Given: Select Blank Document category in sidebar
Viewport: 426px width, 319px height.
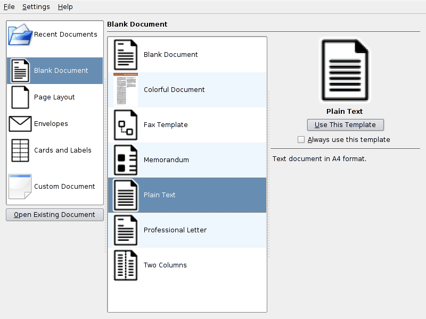Looking at the screenshot, I should [x=55, y=71].
